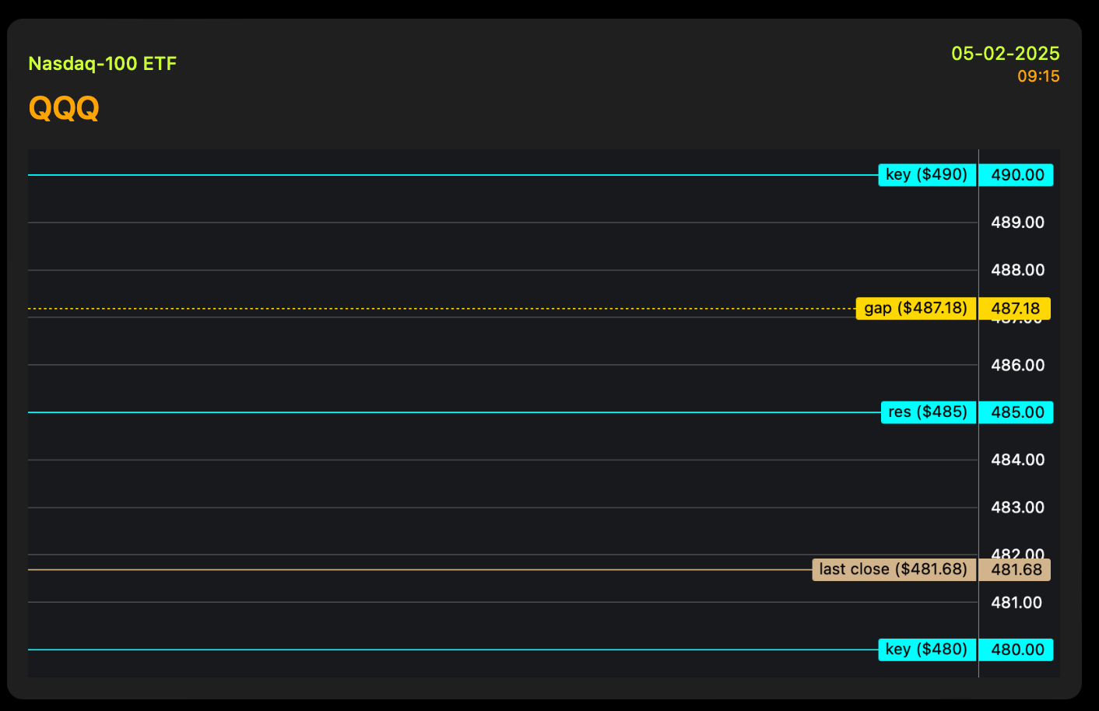Select the res ($485) level label
This screenshot has height=711, width=1099.
pos(928,412)
